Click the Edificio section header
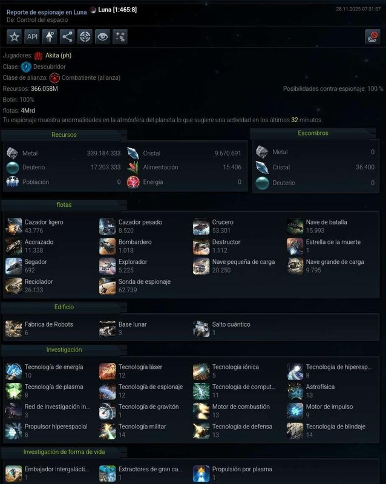 coord(64,307)
